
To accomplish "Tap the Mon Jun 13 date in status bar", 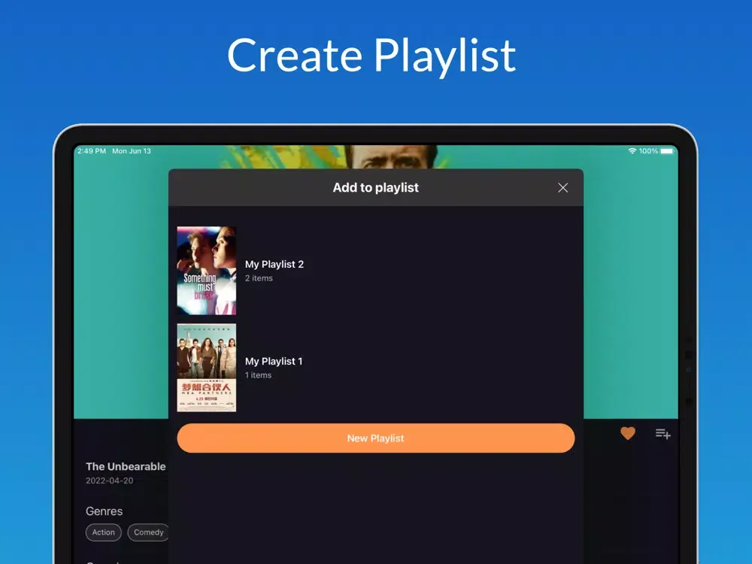I will coord(132,150).
